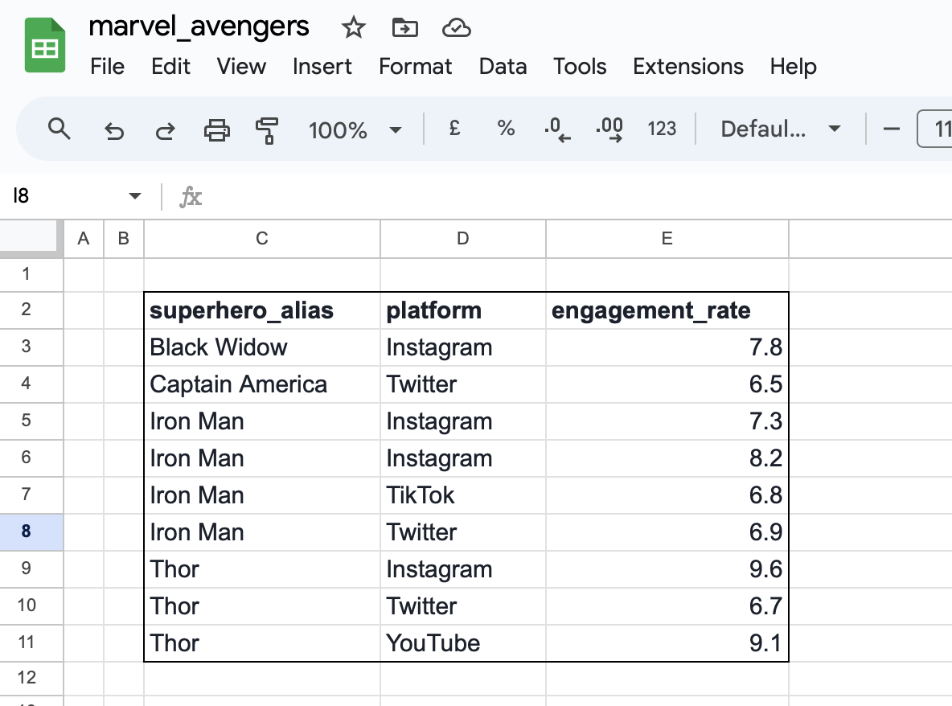This screenshot has width=952, height=706.
Task: Expand the name box dropdown arrow
Action: [134, 196]
